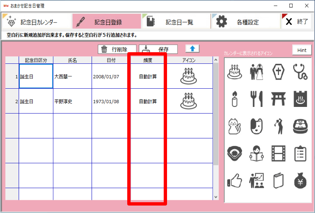Screen dimensions: 315x213
Task: Select the dog icon
Action: click(256, 126)
